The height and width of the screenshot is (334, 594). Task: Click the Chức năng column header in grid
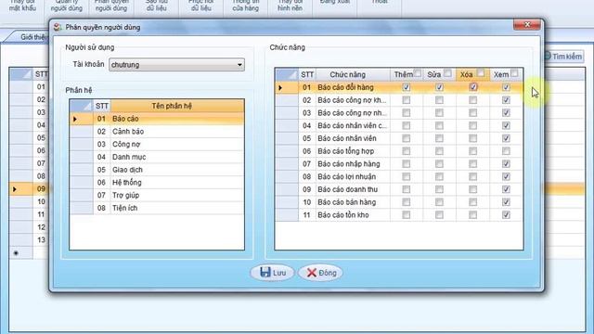tap(353, 74)
